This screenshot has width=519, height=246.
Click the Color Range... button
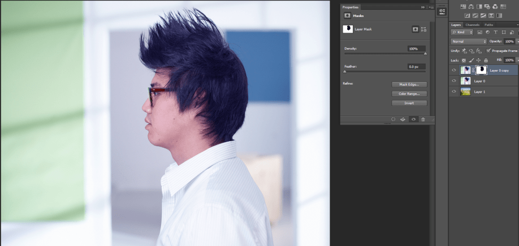tap(409, 94)
